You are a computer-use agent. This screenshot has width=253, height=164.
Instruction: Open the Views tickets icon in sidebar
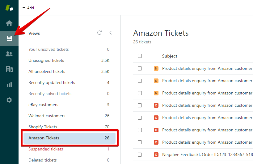point(9,38)
